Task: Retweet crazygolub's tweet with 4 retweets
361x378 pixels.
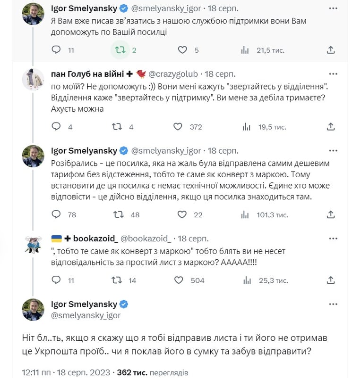Action: [x=117, y=127]
